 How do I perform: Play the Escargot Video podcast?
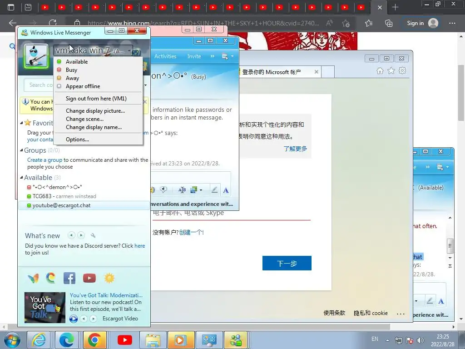click(x=74, y=319)
